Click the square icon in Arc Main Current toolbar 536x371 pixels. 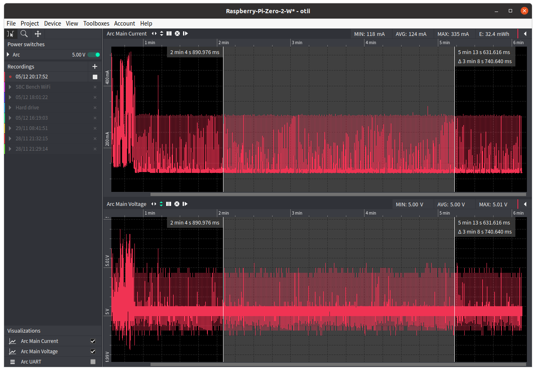coord(169,33)
